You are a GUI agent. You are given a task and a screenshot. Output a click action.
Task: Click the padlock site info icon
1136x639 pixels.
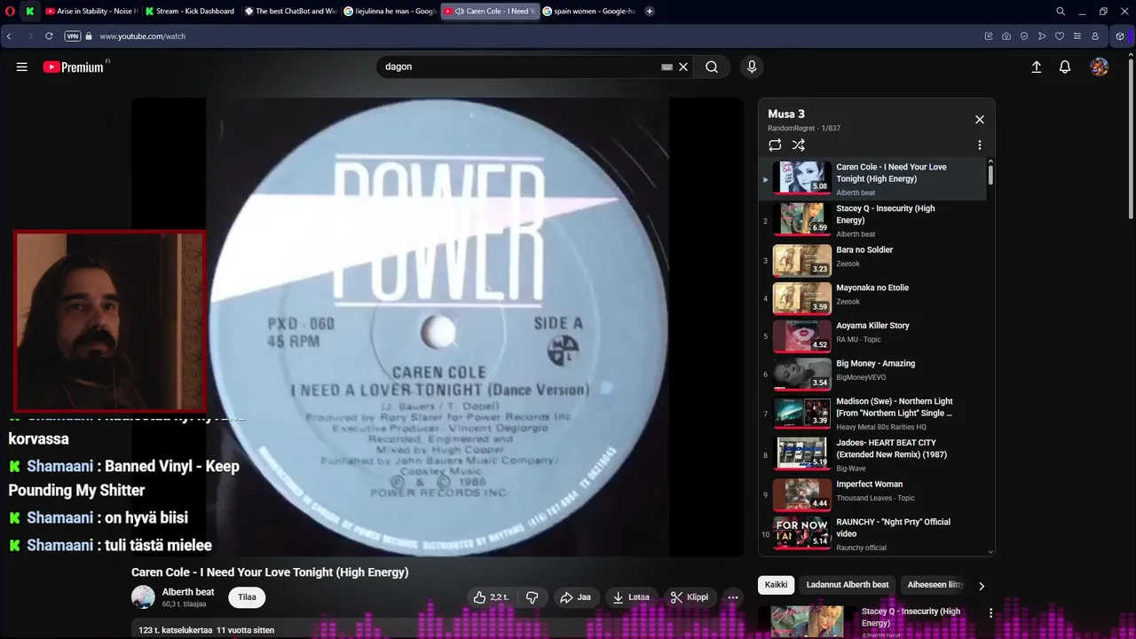[88, 36]
